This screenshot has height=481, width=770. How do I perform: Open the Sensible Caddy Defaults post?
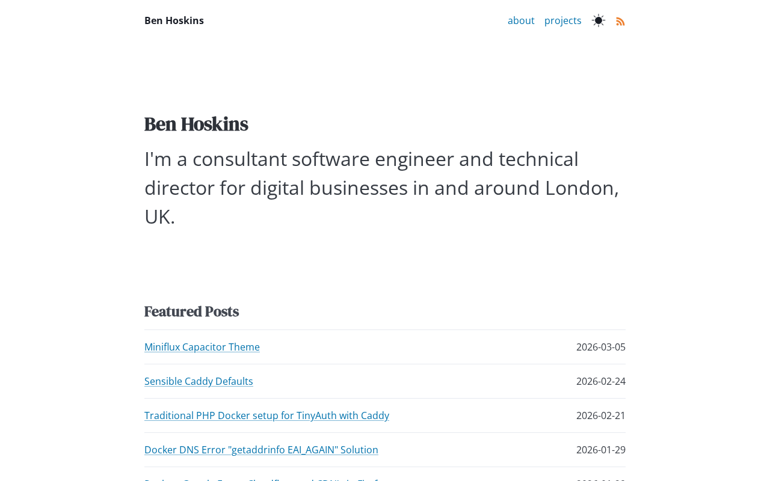[x=199, y=381]
